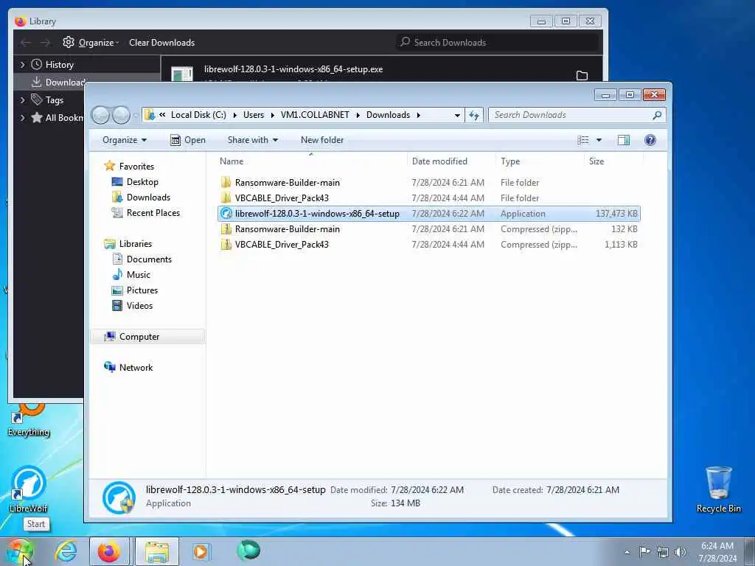755x566 pixels.
Task: Open Explorer recent pages dropdown arrow
Action: coord(136,115)
